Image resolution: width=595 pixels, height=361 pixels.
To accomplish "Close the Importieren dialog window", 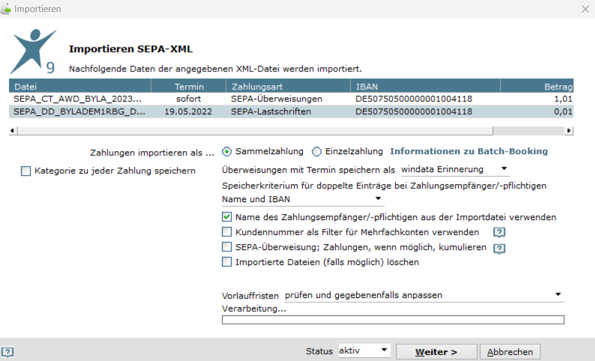I will click(585, 9).
